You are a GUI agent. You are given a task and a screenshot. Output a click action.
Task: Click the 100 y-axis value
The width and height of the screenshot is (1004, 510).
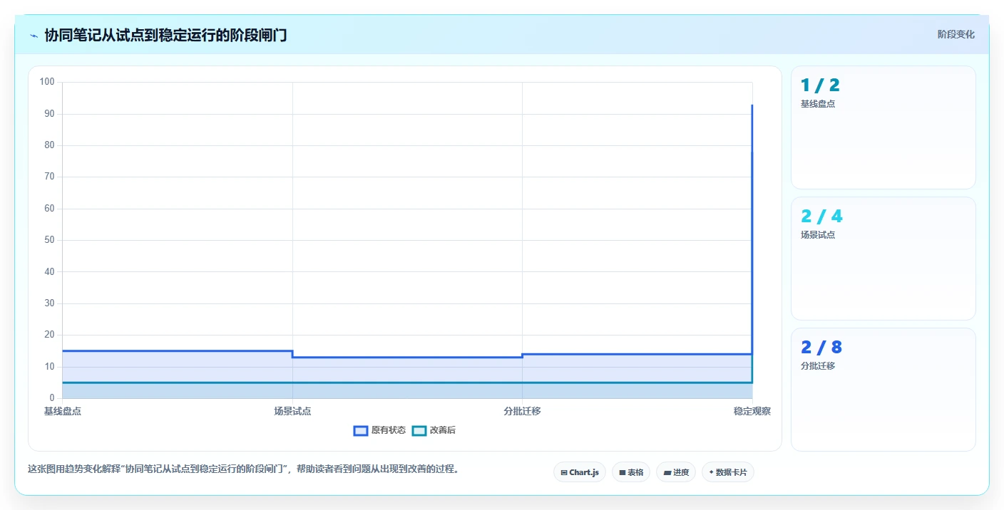tap(47, 82)
